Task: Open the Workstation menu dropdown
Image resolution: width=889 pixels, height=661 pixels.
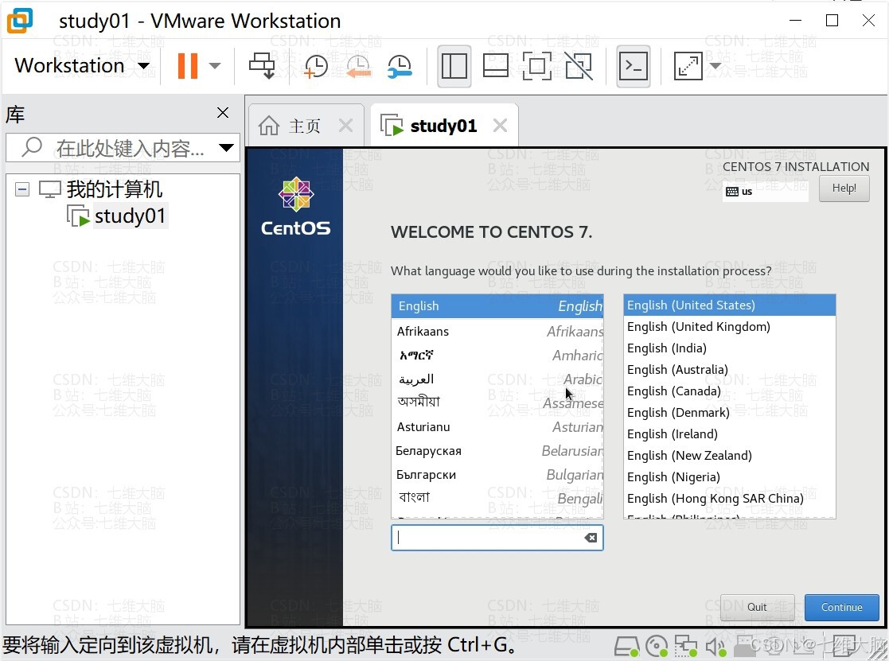Action: click(82, 66)
